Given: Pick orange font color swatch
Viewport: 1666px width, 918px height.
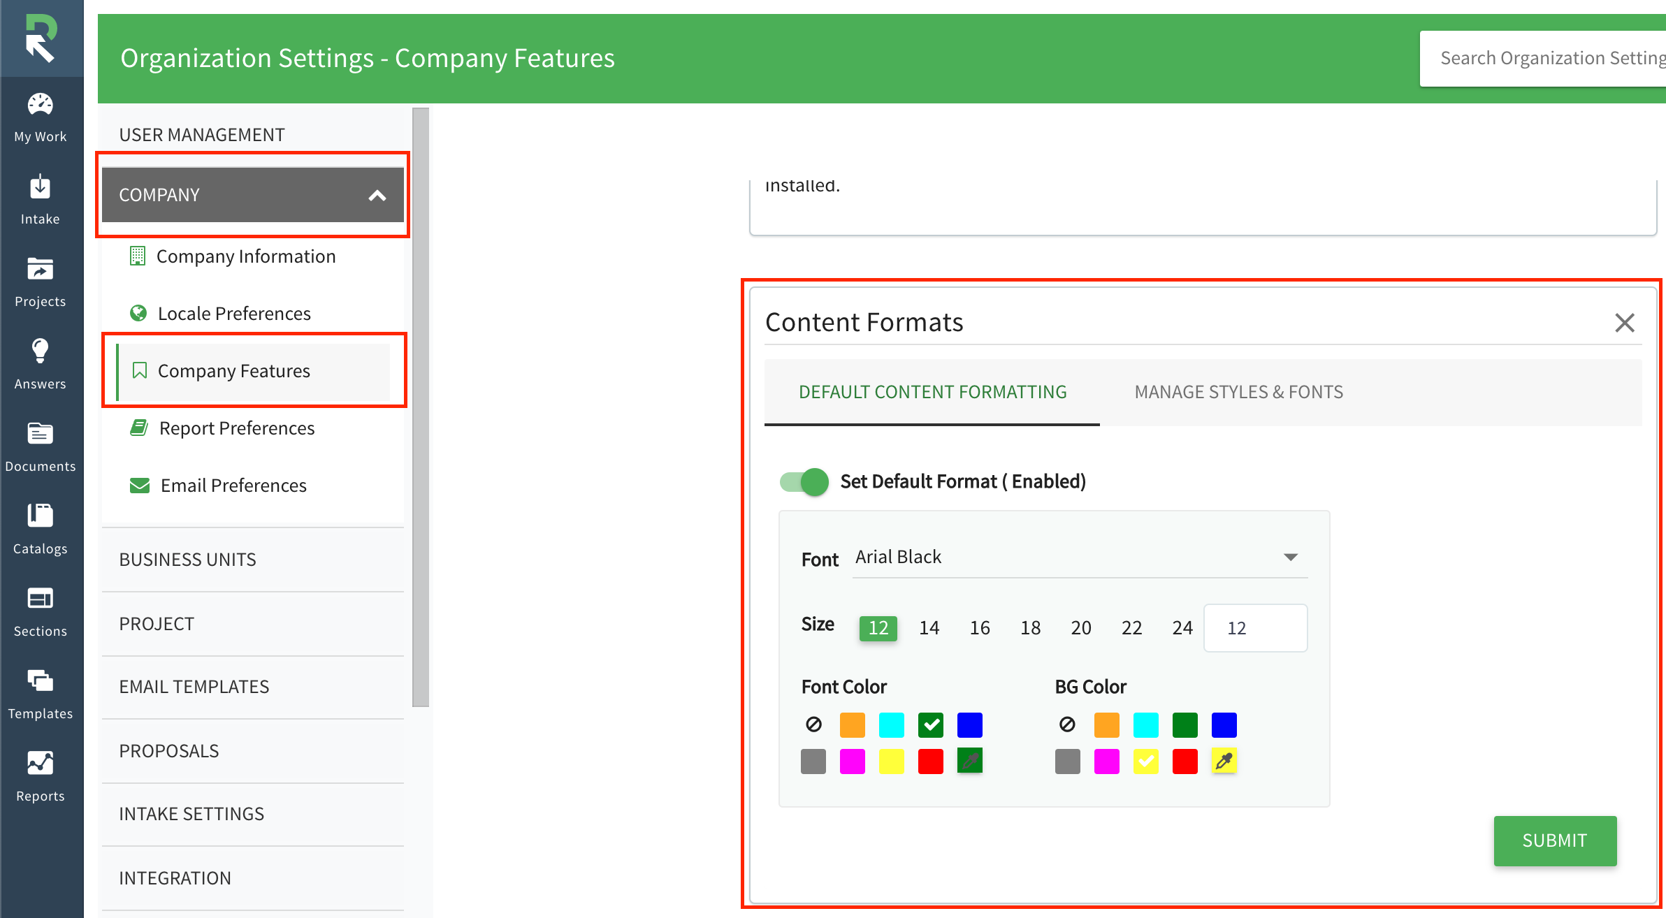Looking at the screenshot, I should (853, 724).
